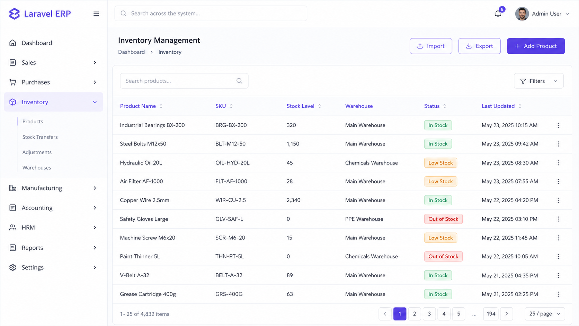This screenshot has height=326, width=579.
Task: Go to pagination page 5
Action: pyautogui.click(x=458, y=314)
